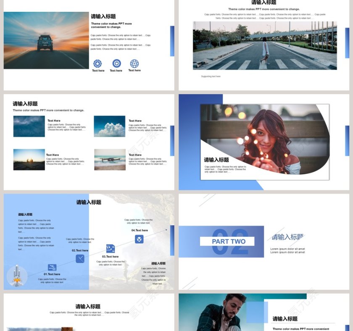
Task: Click the 'Supporting text here' caption
Action: tap(211, 76)
